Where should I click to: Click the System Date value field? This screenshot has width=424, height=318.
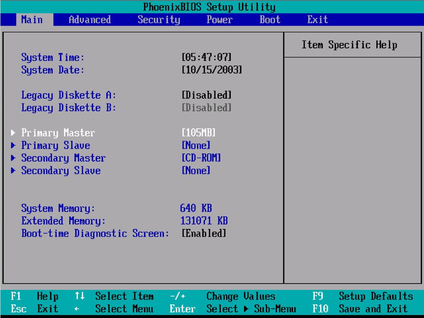pos(212,70)
